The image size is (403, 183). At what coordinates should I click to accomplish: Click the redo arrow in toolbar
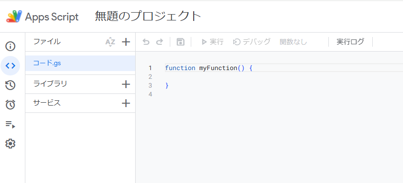(x=160, y=42)
